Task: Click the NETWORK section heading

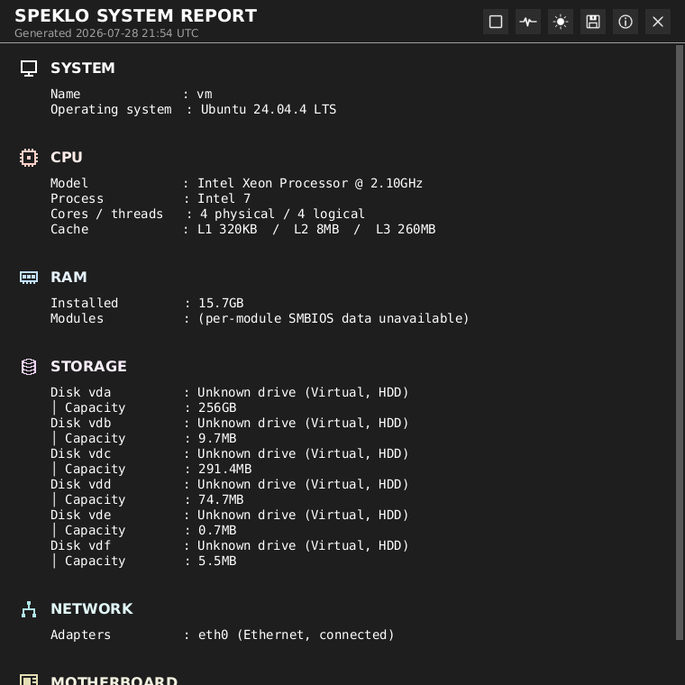Action: pyautogui.click(x=92, y=608)
